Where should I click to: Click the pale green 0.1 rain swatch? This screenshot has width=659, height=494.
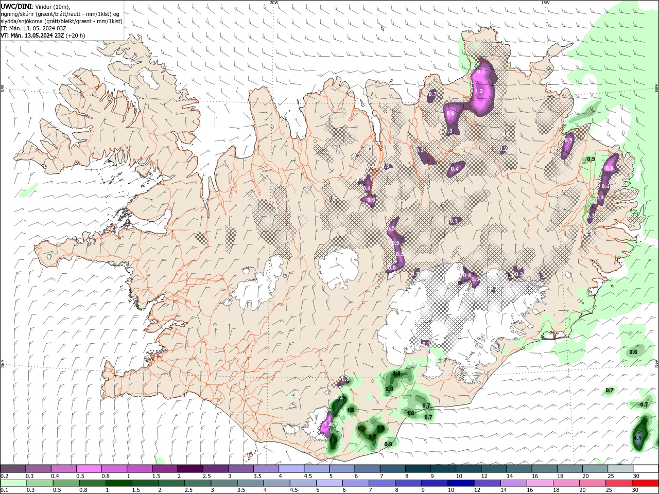[x=13, y=483]
